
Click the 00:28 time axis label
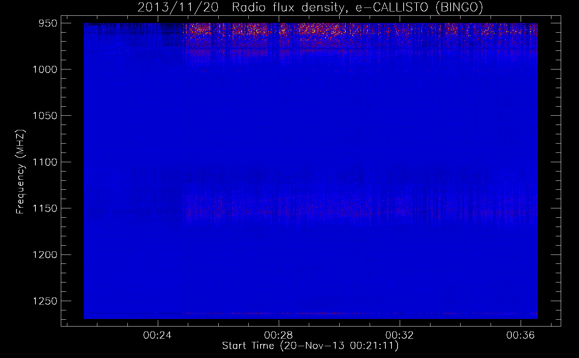(278, 335)
